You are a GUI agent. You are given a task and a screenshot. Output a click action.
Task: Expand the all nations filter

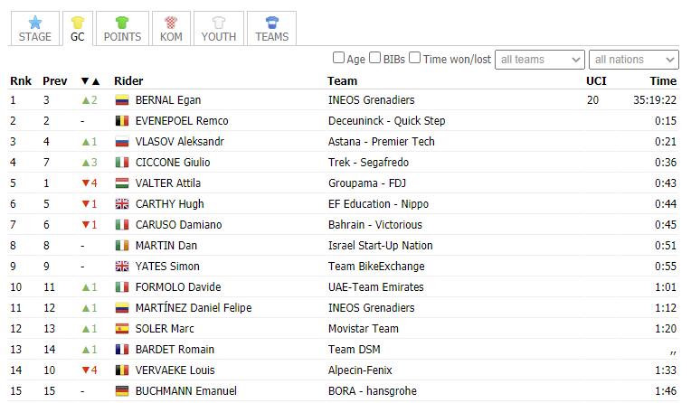point(634,60)
